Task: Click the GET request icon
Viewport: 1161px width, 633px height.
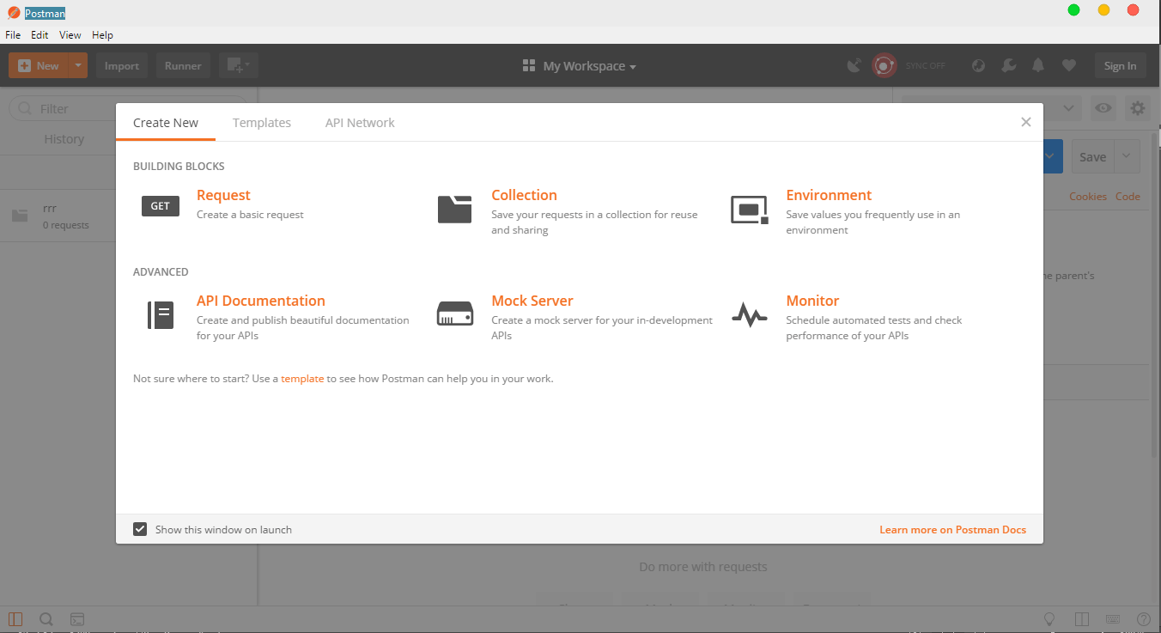Action: tap(161, 206)
